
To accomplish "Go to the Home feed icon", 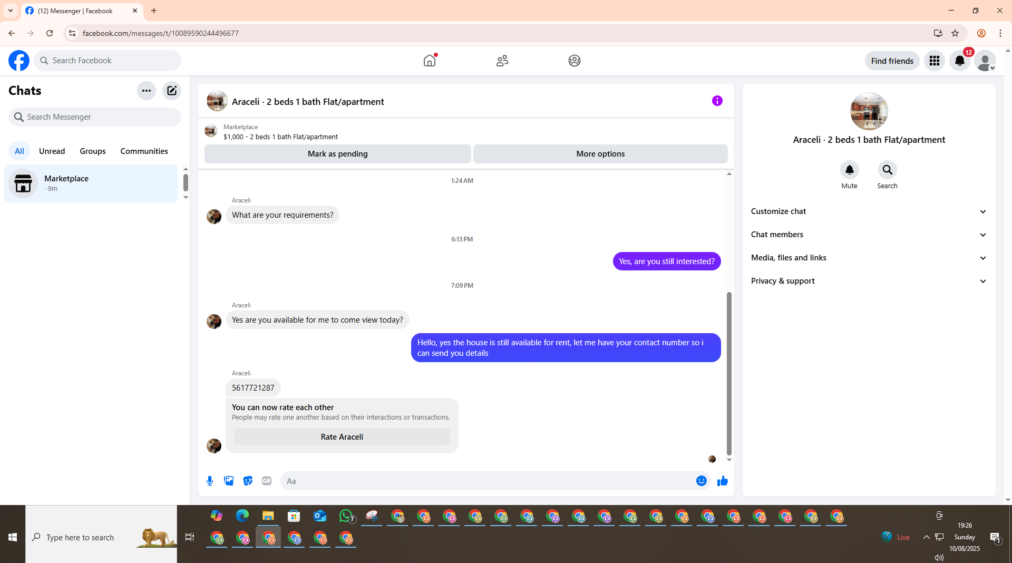I will (430, 61).
